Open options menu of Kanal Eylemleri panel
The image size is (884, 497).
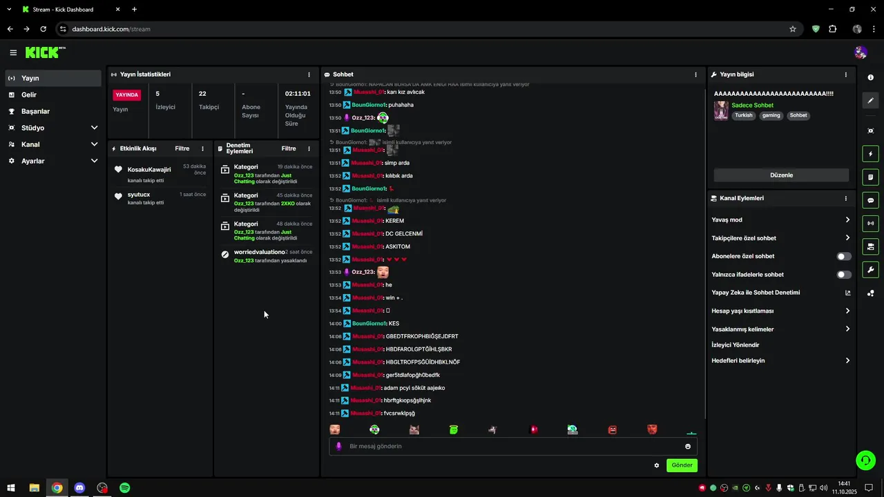coord(846,199)
